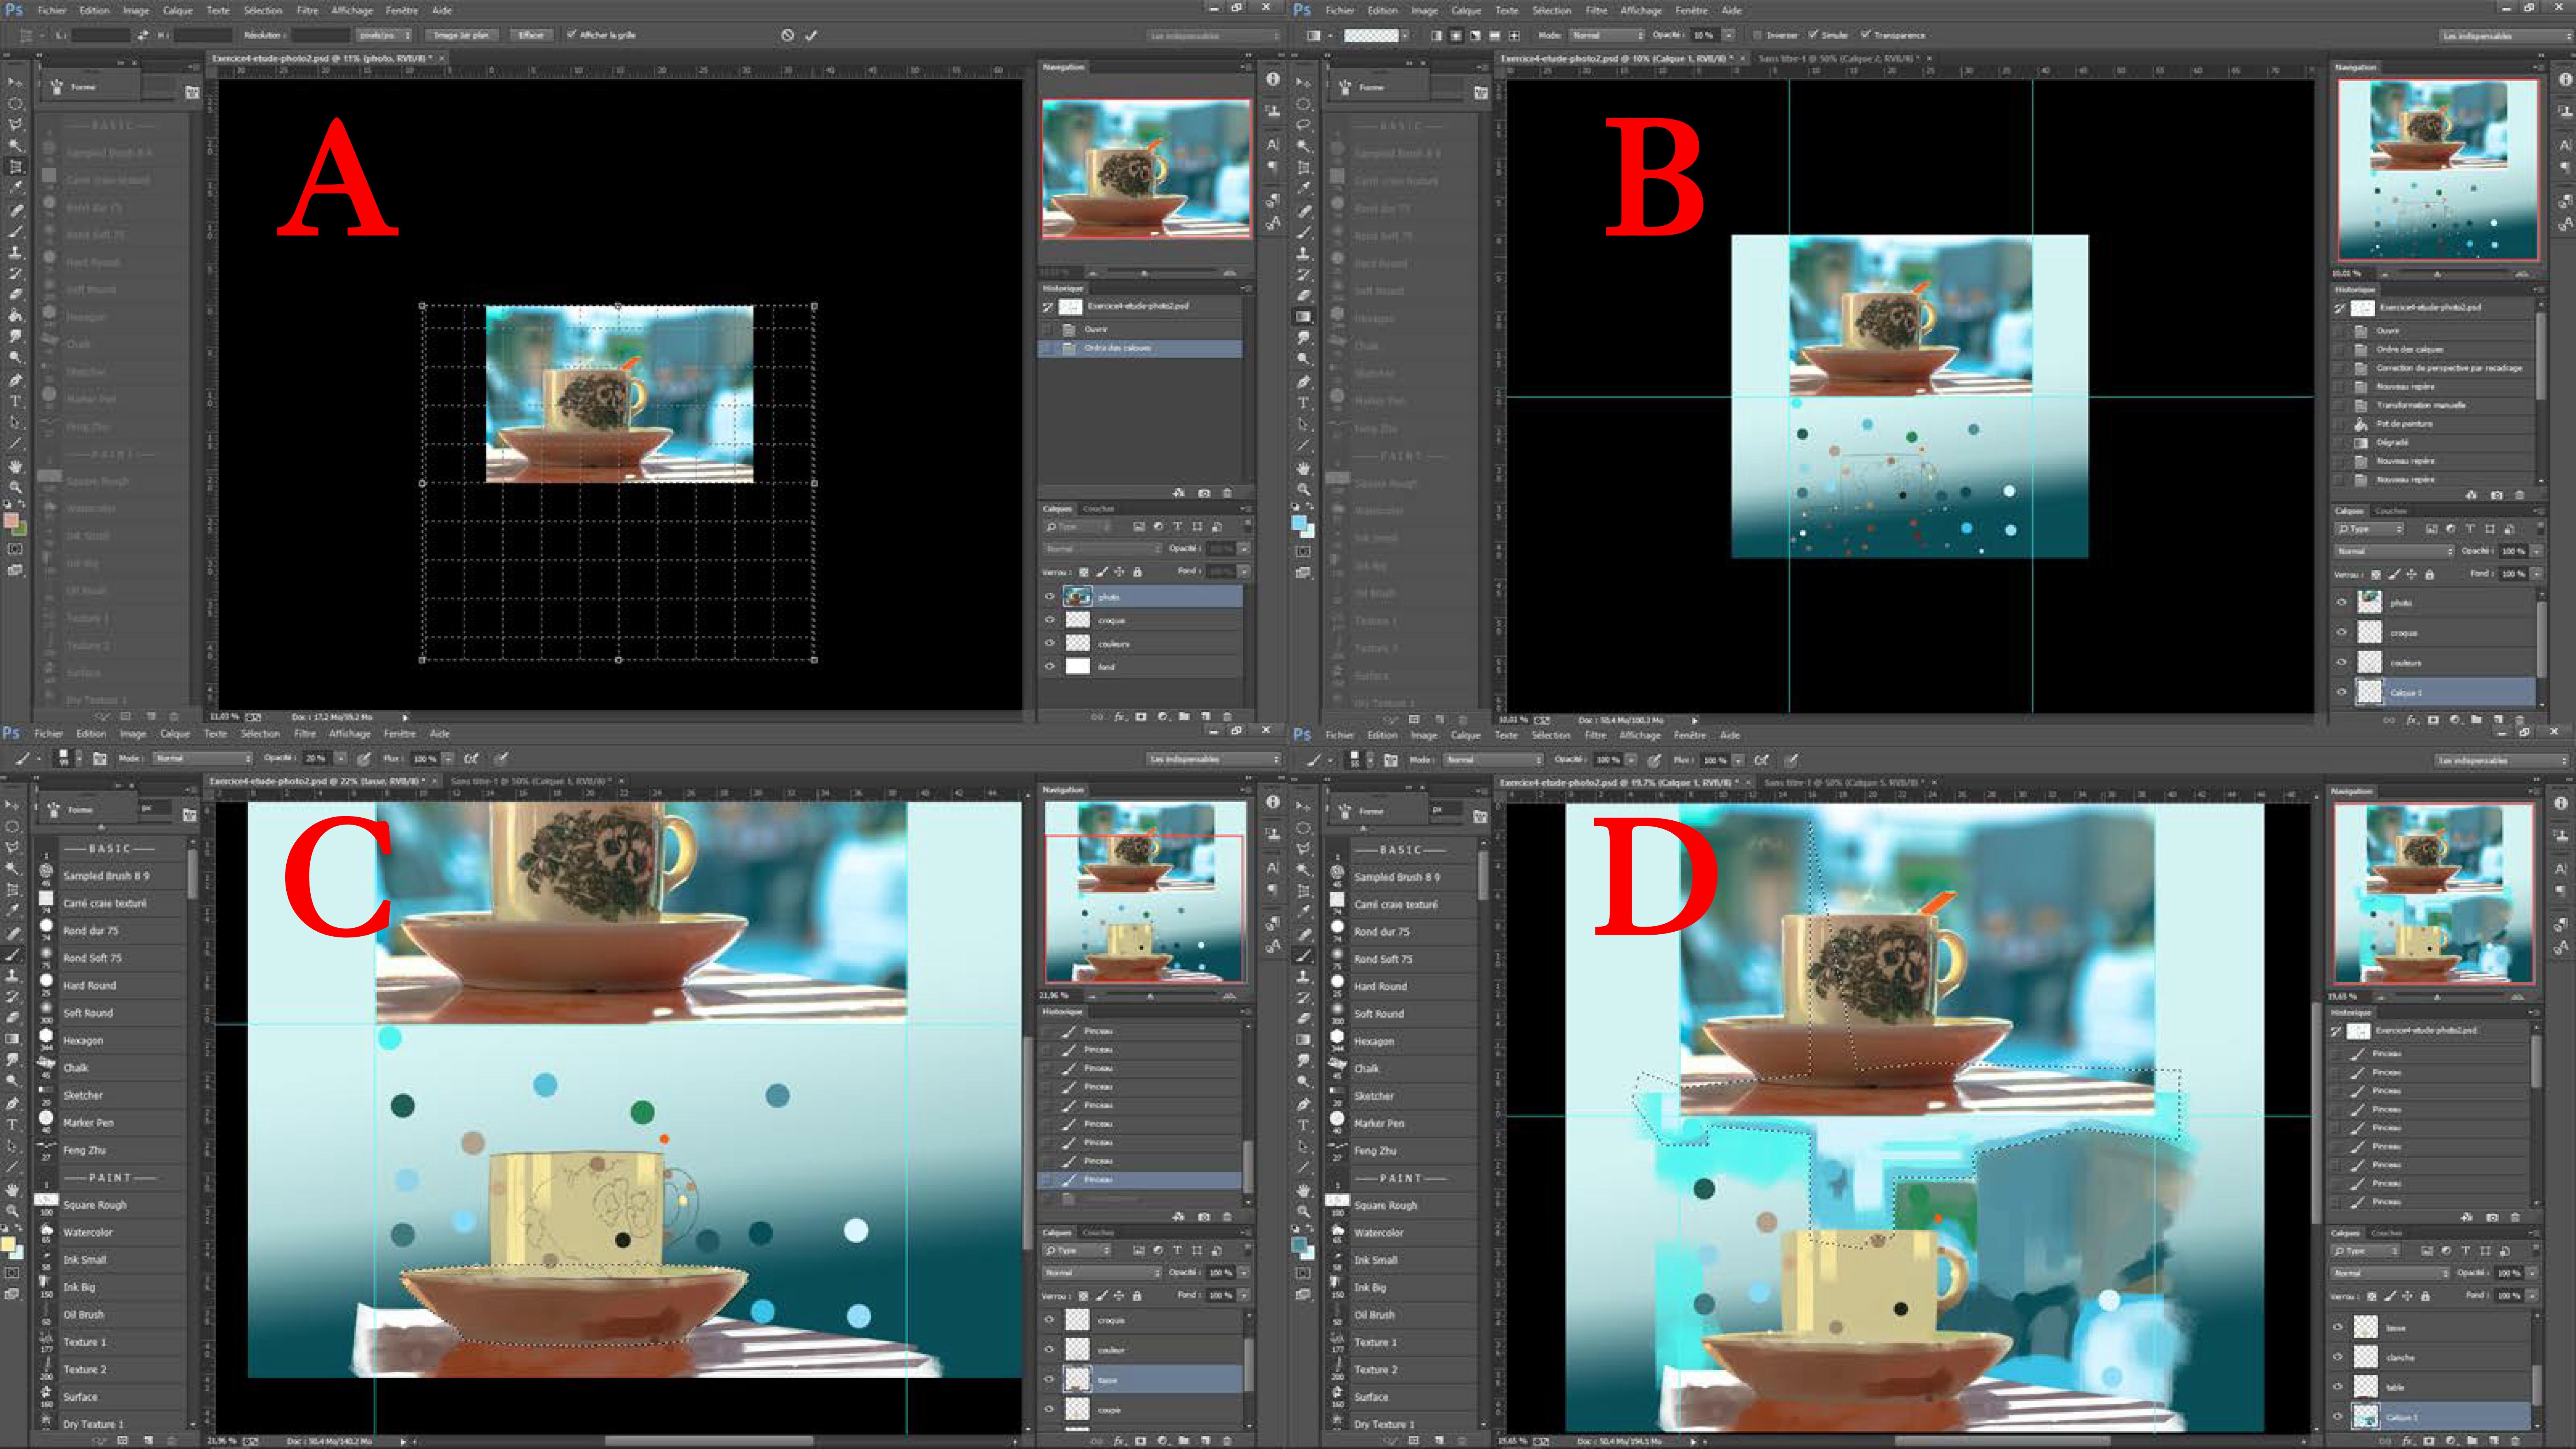Enable the Inverser checkbox in window B
Image resolution: width=2576 pixels, height=1449 pixels.
click(x=1757, y=35)
